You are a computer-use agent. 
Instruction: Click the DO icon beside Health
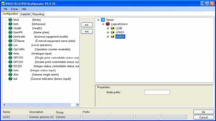(x=10, y=28)
